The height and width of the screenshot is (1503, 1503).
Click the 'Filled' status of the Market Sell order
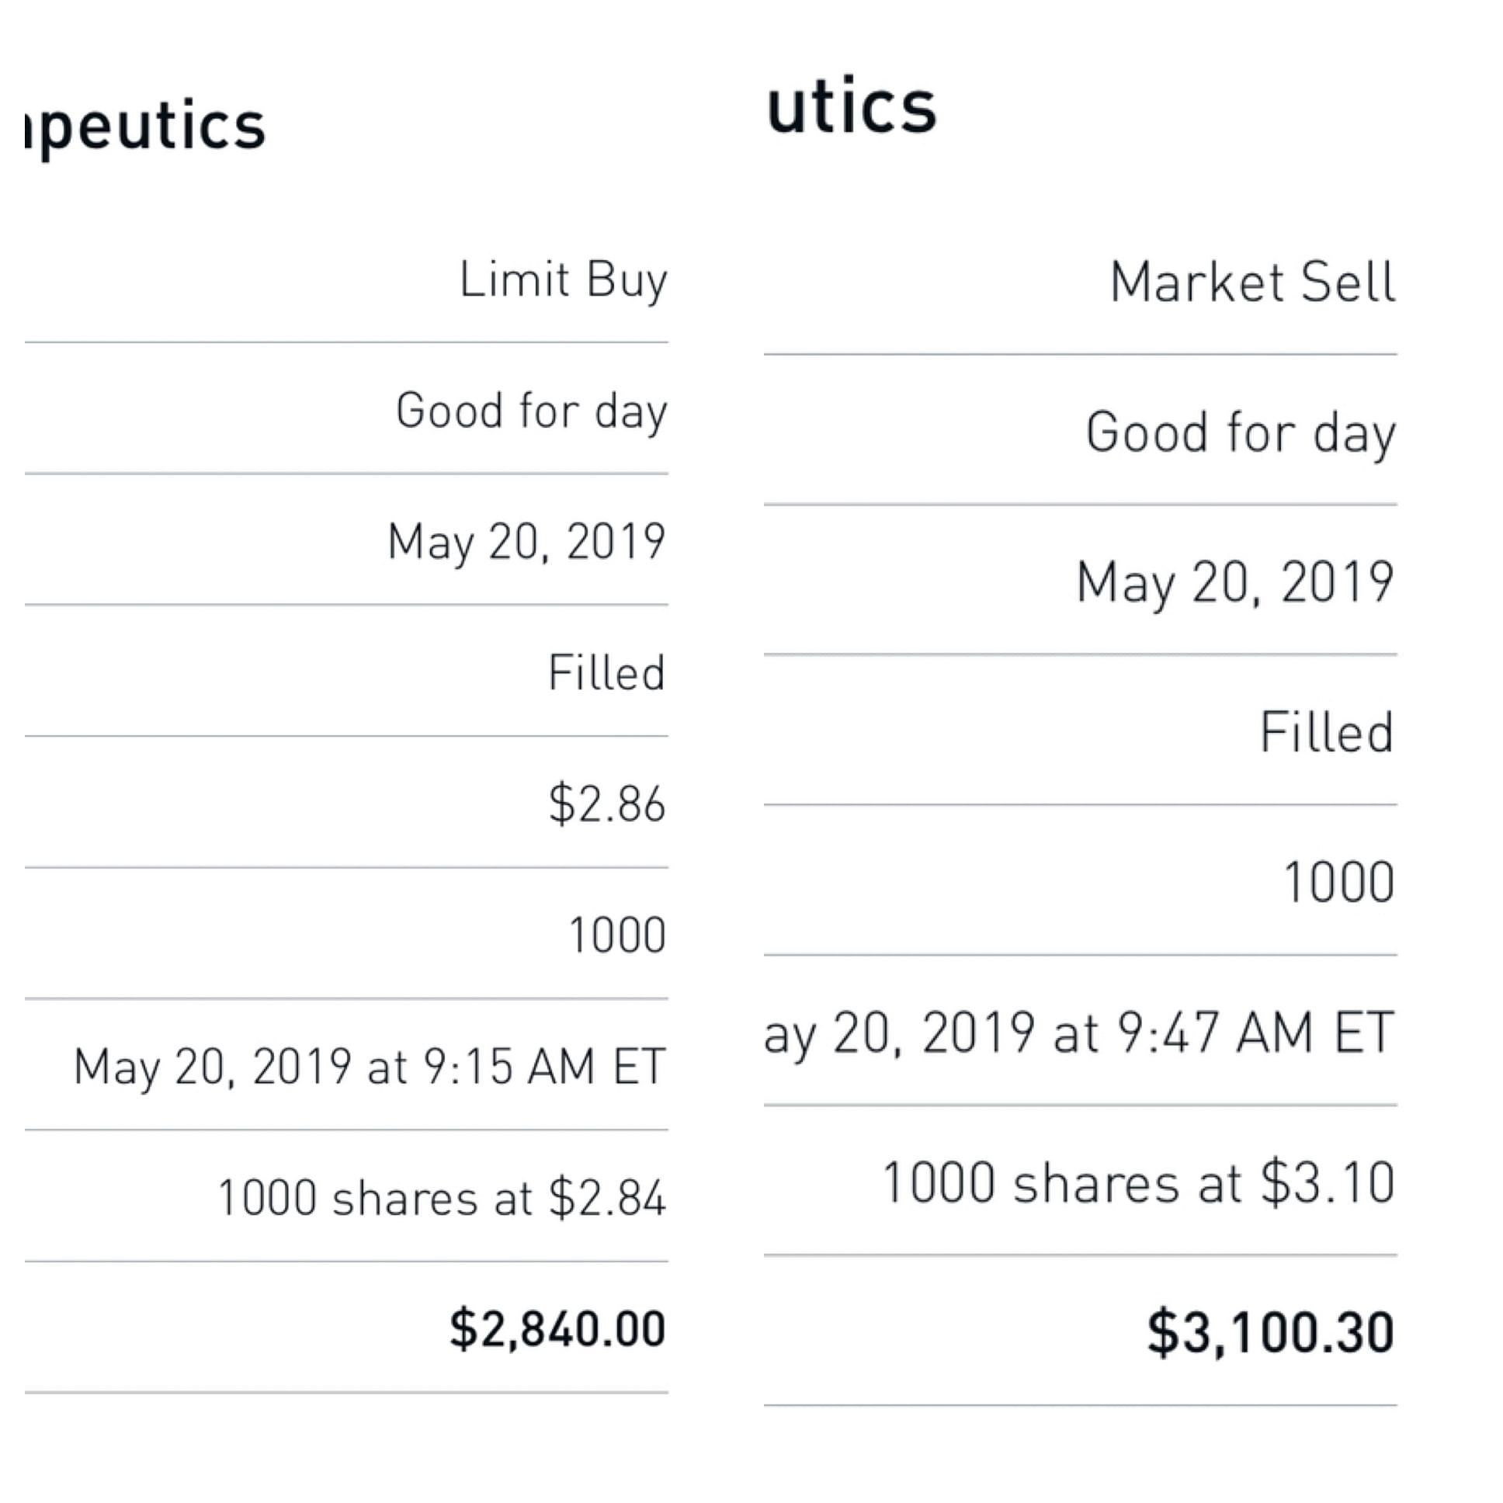[1327, 732]
